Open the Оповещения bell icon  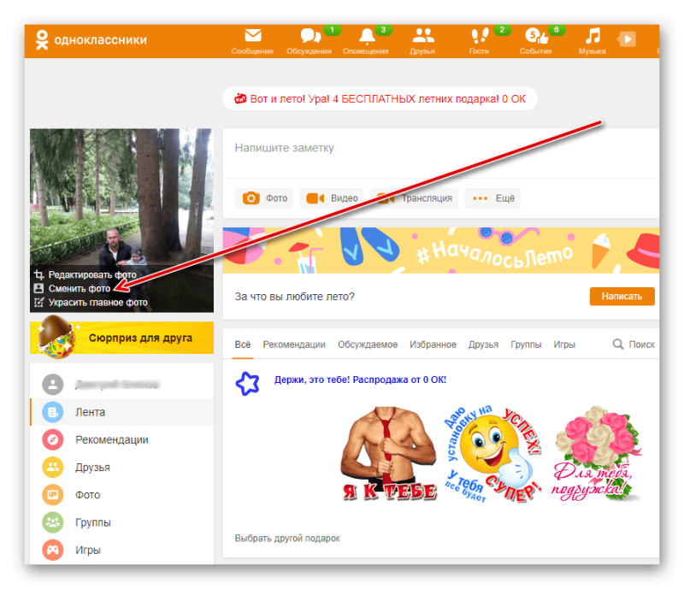(x=367, y=36)
